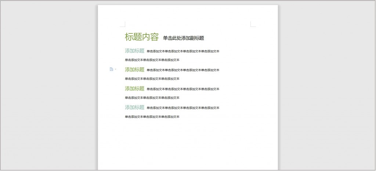
Task: Open the dropdown arrow beside the margin document icon
Action: click(116, 69)
